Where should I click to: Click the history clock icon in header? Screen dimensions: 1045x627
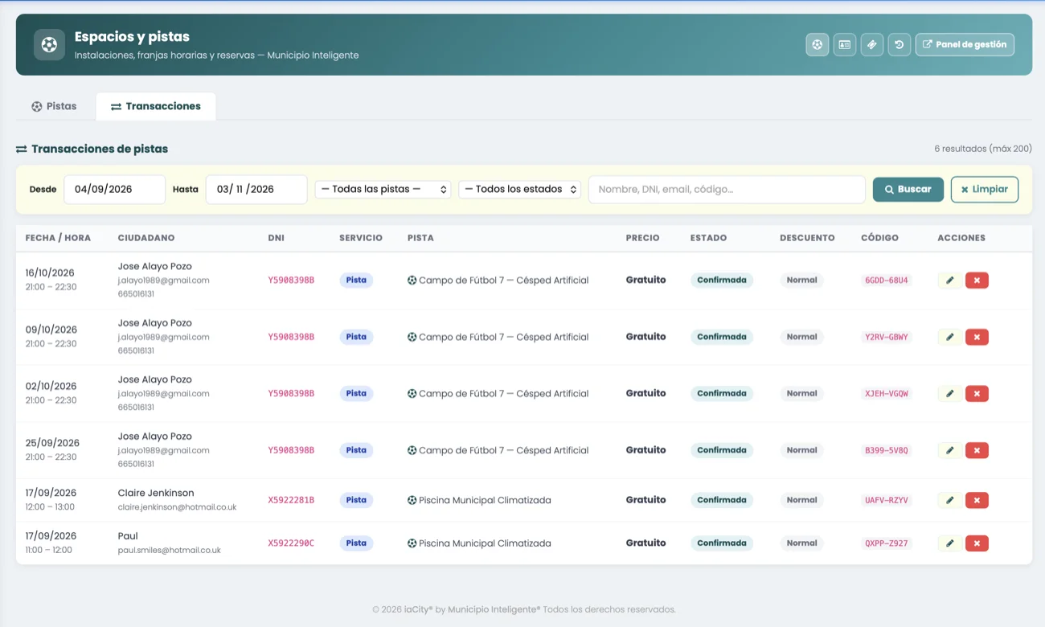pyautogui.click(x=900, y=45)
